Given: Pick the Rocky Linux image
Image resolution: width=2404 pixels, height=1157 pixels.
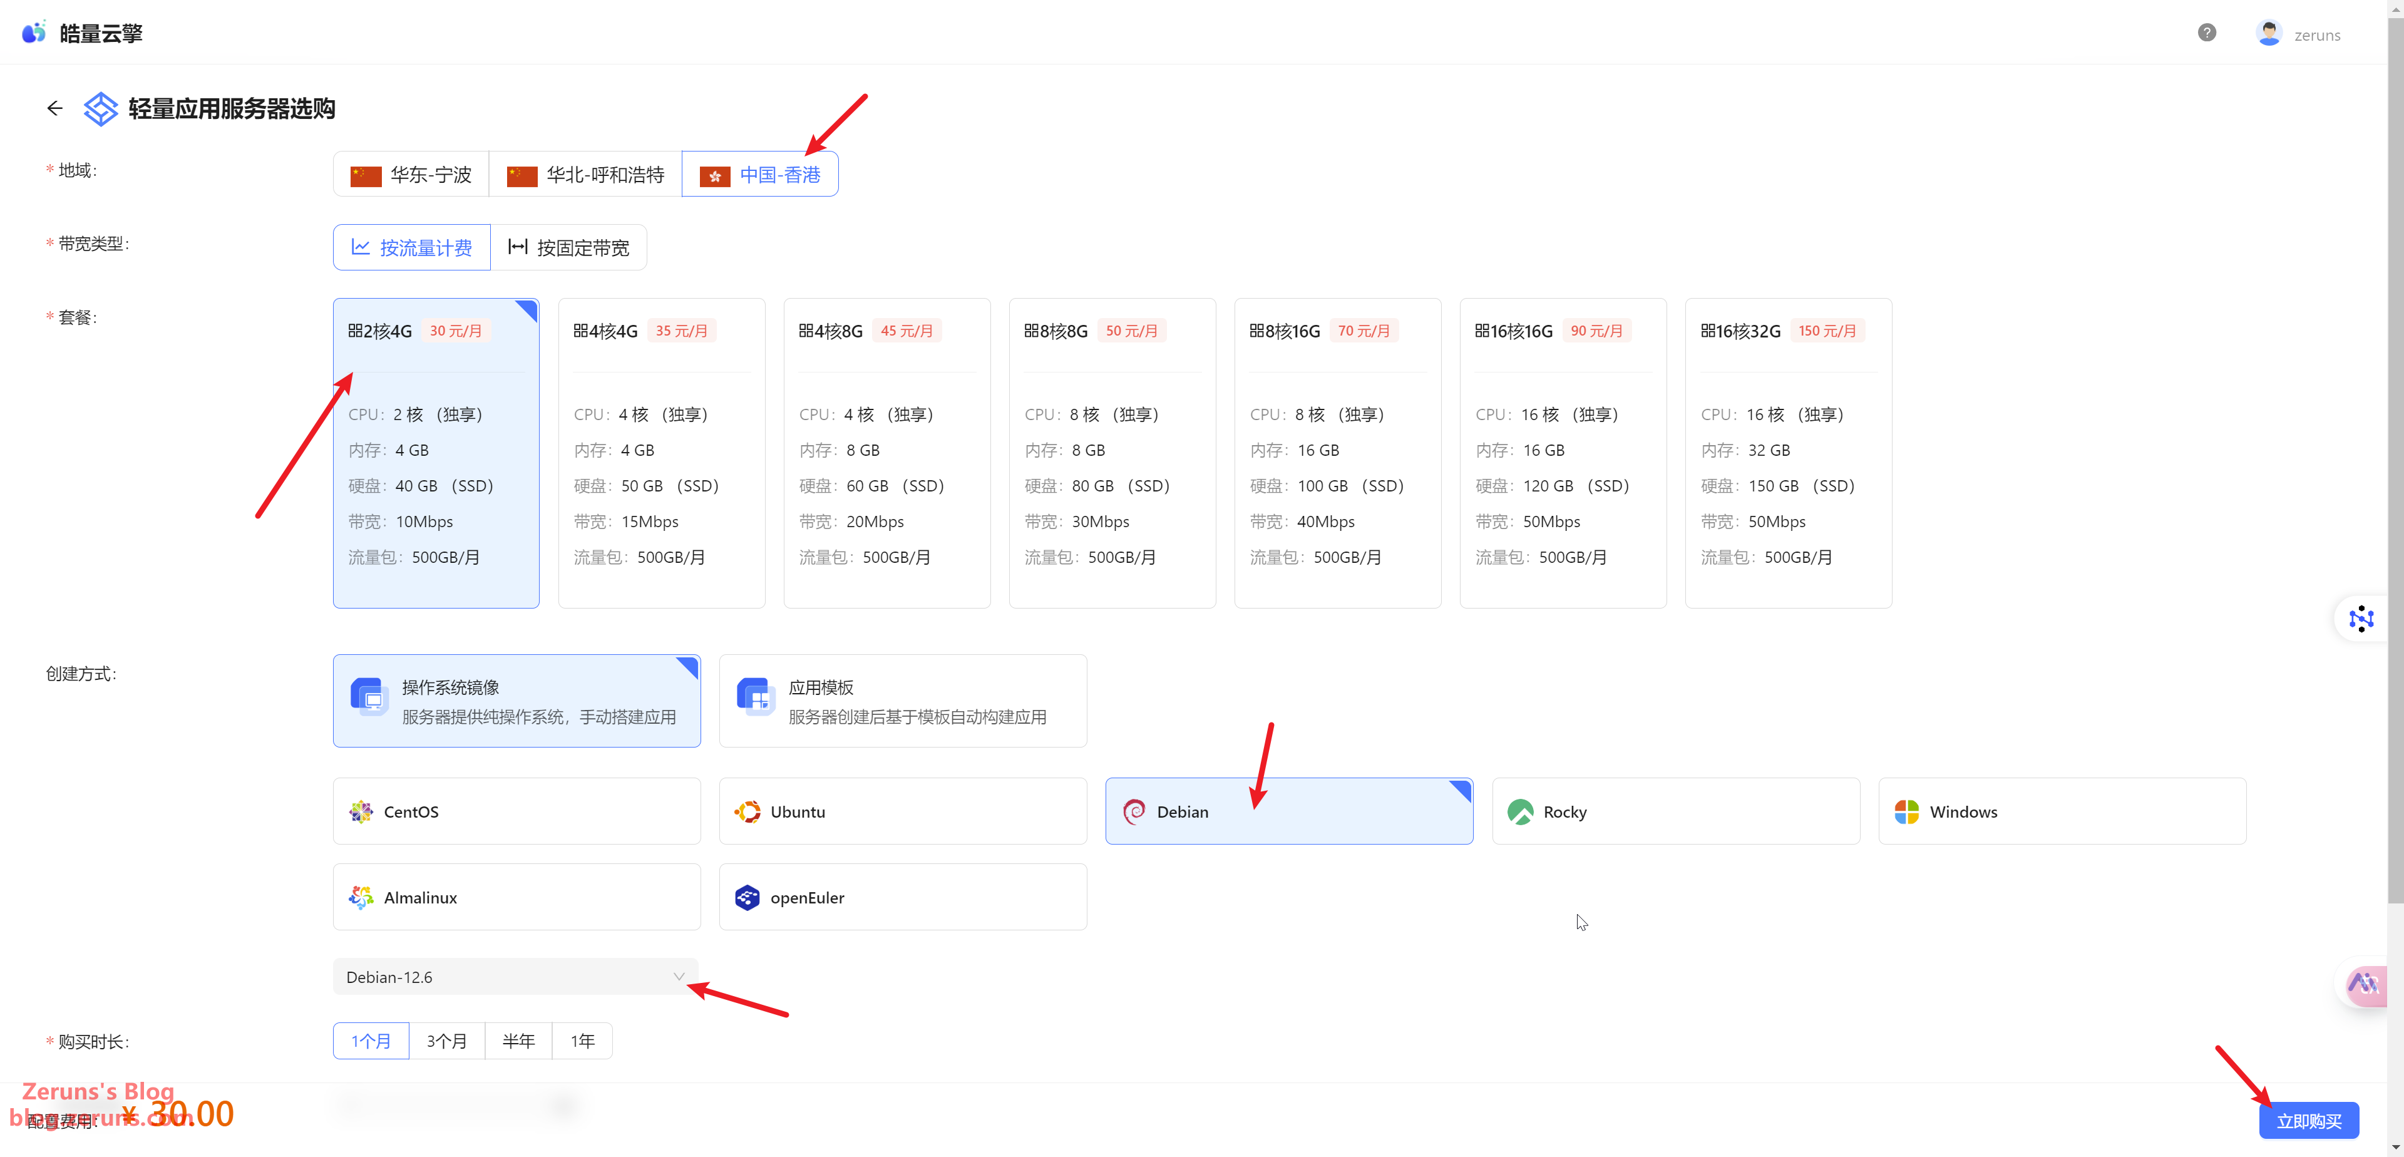Looking at the screenshot, I should 1674,811.
